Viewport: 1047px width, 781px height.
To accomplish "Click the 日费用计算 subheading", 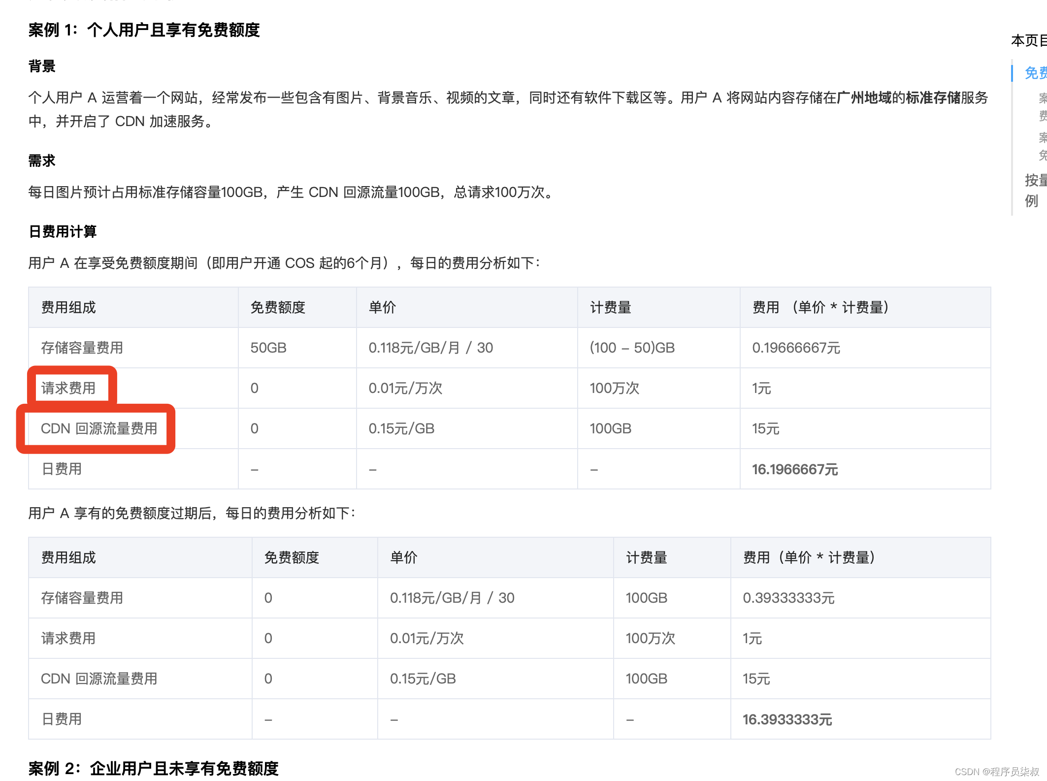I will click(63, 231).
